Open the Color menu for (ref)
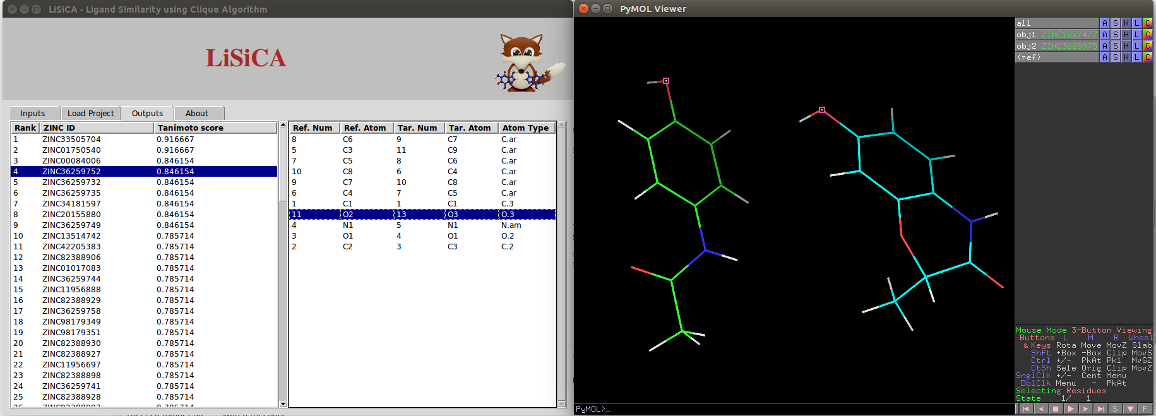This screenshot has height=416, width=1156. pos(1147,57)
